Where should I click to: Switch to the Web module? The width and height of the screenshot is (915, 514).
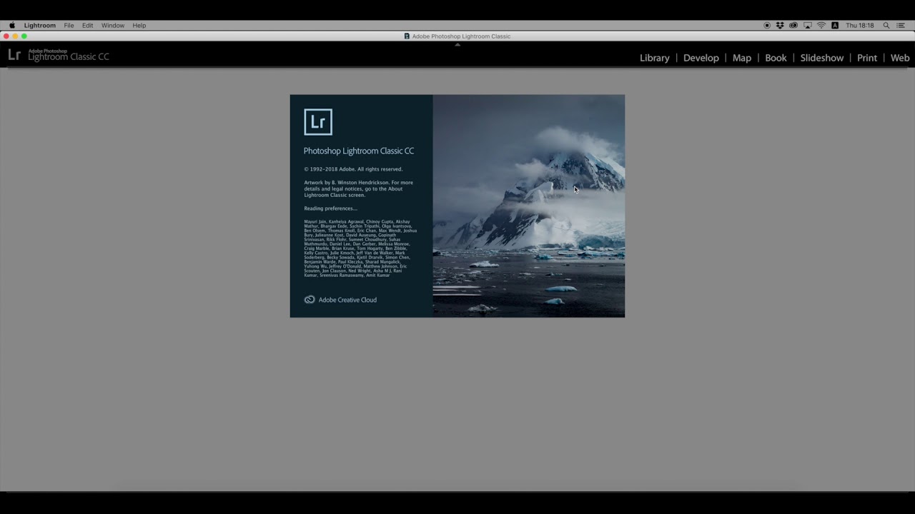point(900,58)
